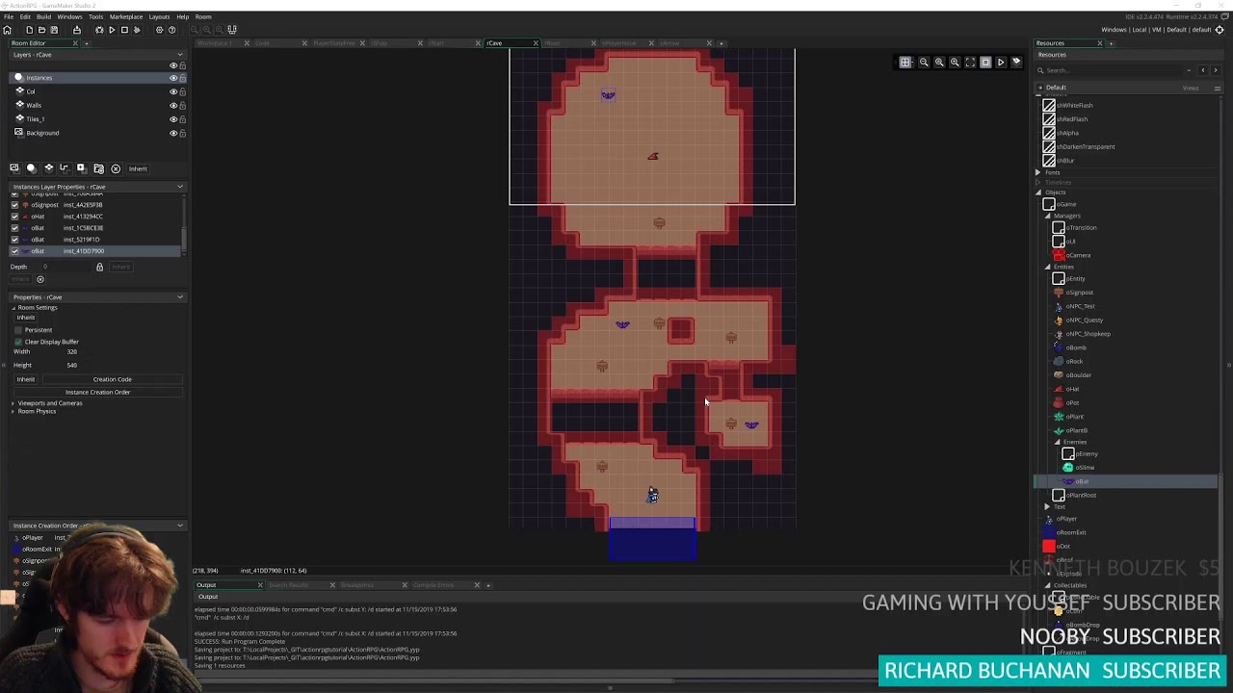Screen dimensions: 1233x693
Task: Hide the Col layer
Action: point(173,91)
